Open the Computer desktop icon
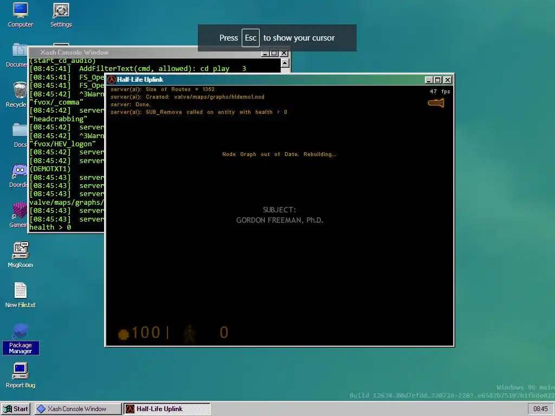The image size is (555, 416). 20,15
